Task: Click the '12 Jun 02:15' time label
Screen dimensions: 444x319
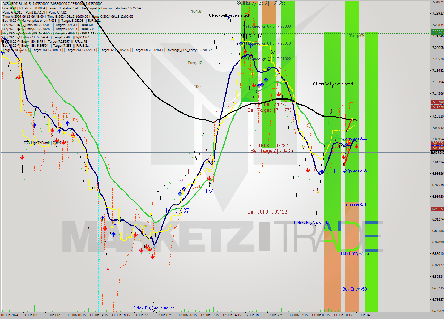Action: 165,316
